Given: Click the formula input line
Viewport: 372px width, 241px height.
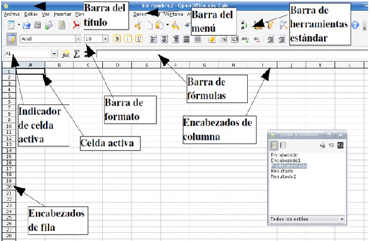Looking at the screenshot, I should pos(232,54).
